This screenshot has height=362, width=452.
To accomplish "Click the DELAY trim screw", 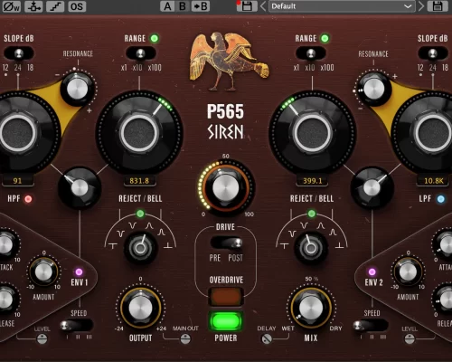I will [267, 339].
